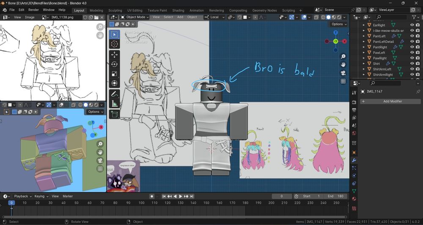Viewport: 423px width, 225px height.
Task: Open the Playback dropdown in timeline
Action: (x=23, y=196)
